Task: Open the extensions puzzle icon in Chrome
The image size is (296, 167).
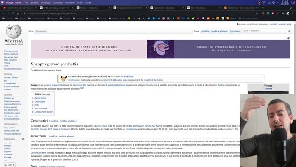Action: (283, 13)
